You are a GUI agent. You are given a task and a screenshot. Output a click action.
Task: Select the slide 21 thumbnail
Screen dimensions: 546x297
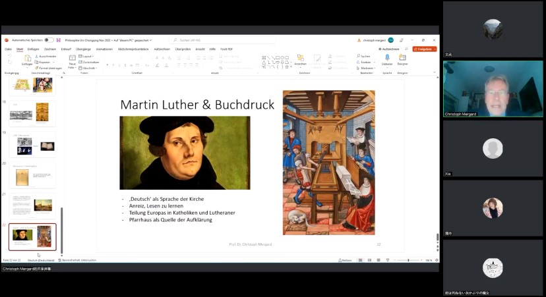point(32,205)
